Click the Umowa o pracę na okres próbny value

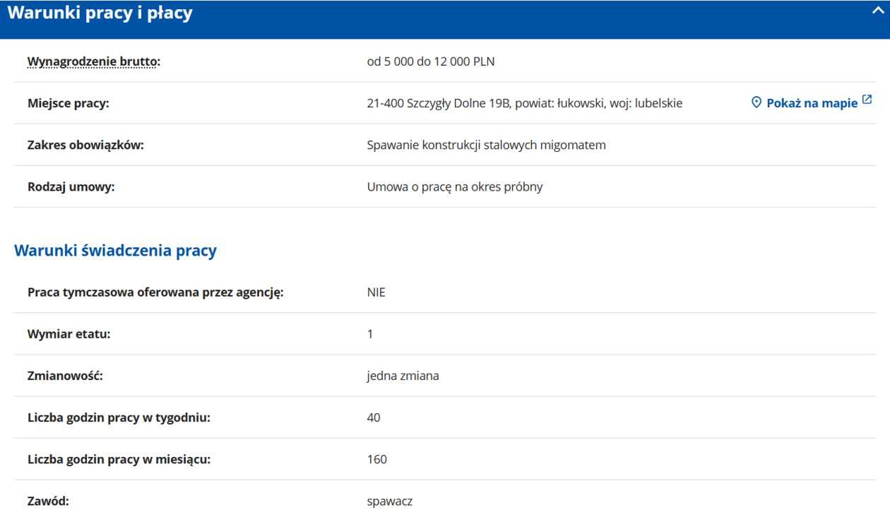pyautogui.click(x=454, y=187)
